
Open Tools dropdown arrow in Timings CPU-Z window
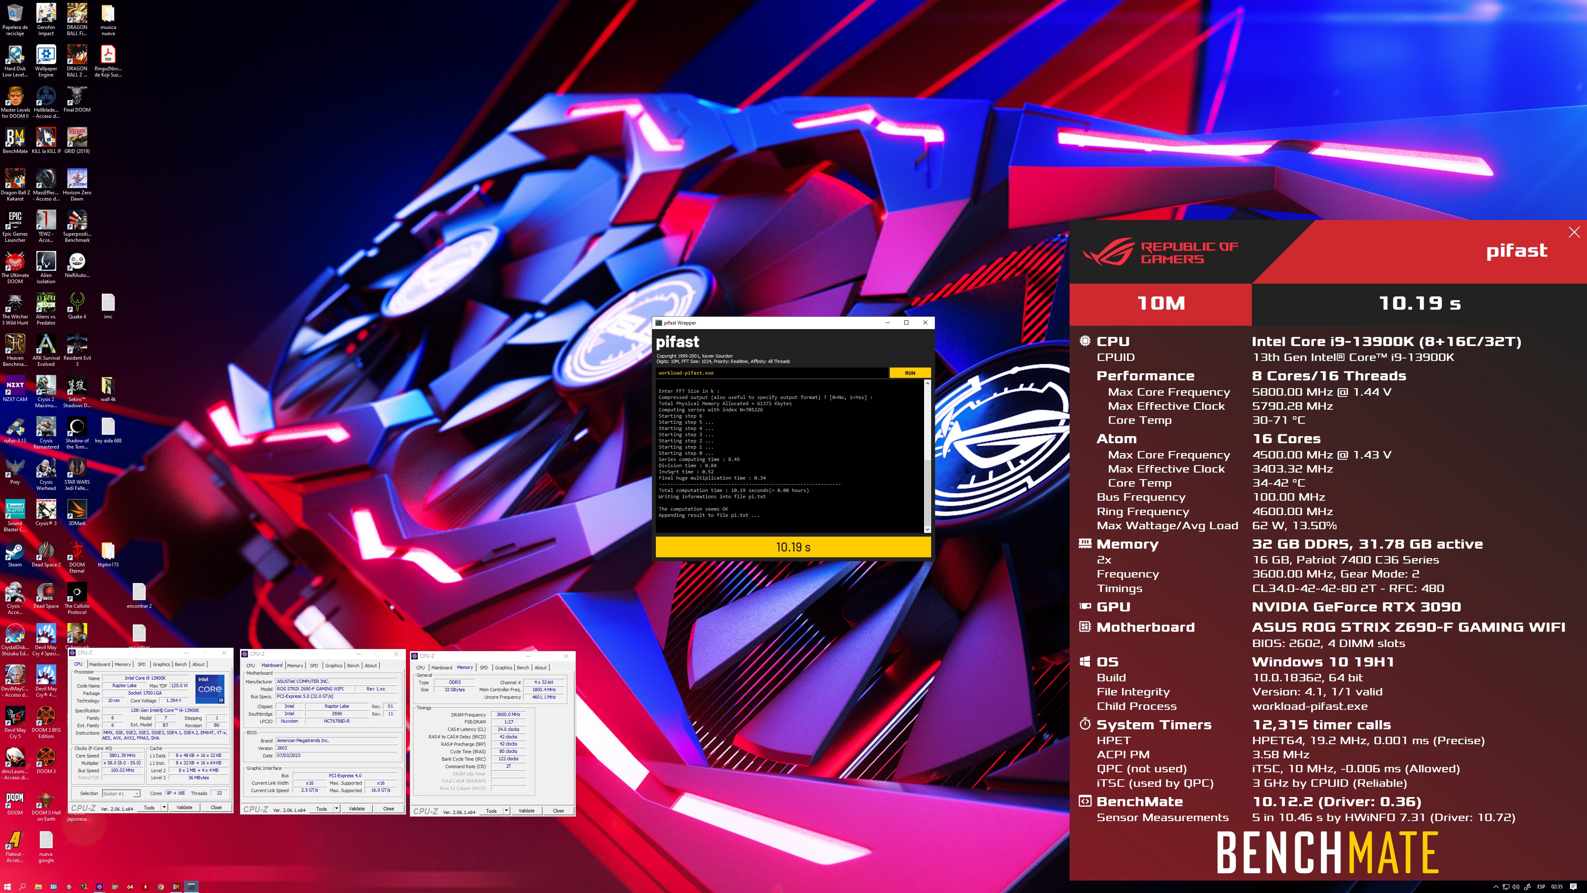[x=506, y=811]
